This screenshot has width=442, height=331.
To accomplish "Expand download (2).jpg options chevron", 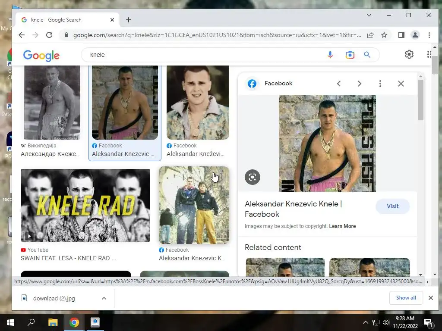I will coord(104,298).
